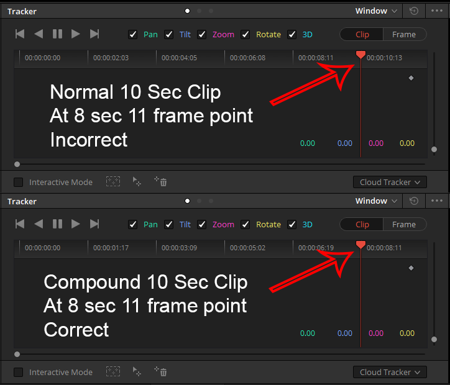This screenshot has height=385, width=450.
Task: Click reset icon in bottom Tracker header
Action: (413, 201)
